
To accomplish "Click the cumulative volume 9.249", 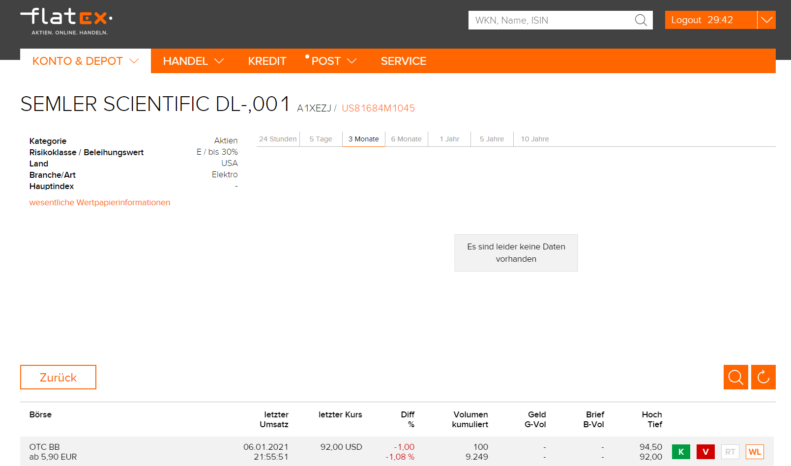I will coord(477,457).
